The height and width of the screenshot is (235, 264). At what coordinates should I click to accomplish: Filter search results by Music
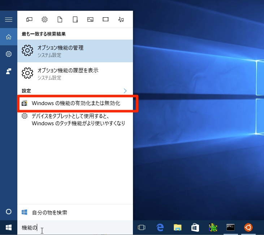pyautogui.click(x=121, y=20)
